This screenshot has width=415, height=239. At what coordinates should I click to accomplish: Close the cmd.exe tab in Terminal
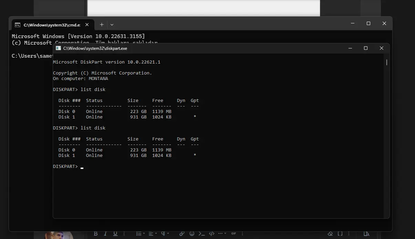click(x=87, y=25)
